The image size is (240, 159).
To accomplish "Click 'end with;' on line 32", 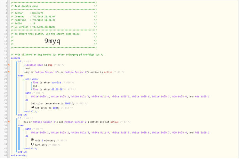I will (31, 111).
